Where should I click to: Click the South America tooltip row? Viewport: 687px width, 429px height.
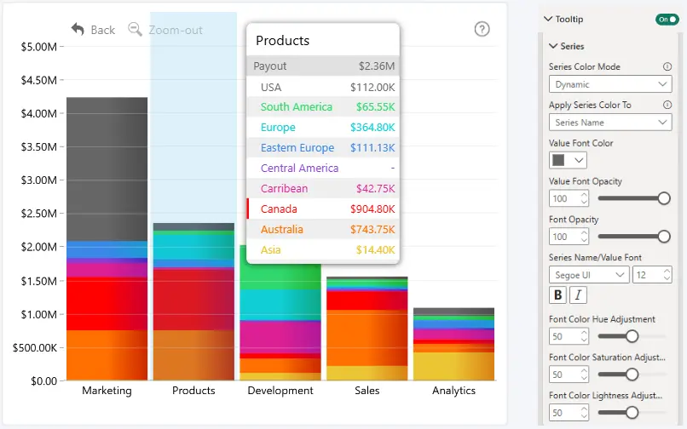pos(323,106)
